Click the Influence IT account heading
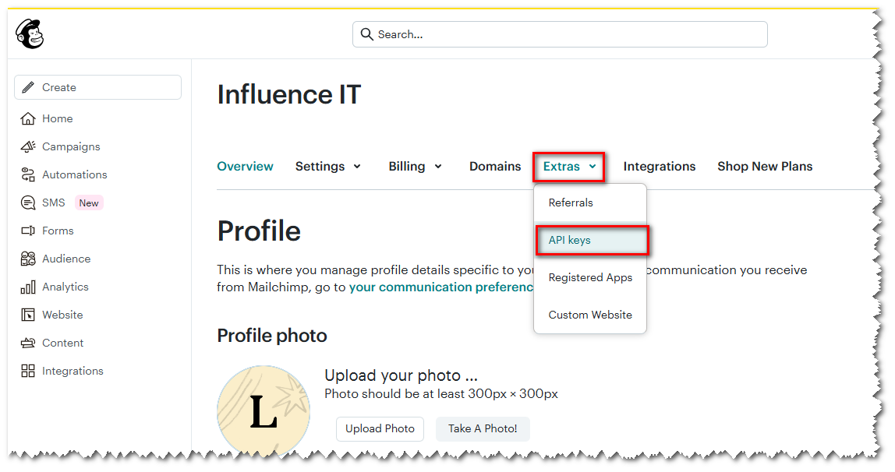Viewport: 895px width, 472px height. pos(288,94)
